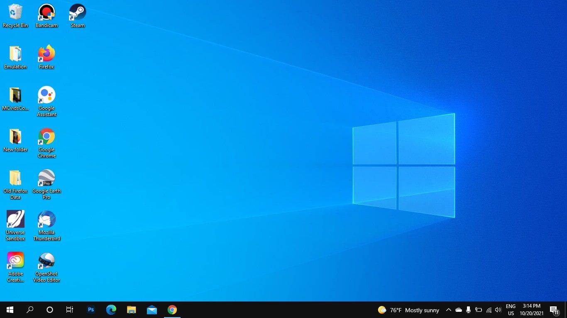This screenshot has height=318, width=567.
Task: Open the battery status tray icon
Action: click(x=479, y=310)
